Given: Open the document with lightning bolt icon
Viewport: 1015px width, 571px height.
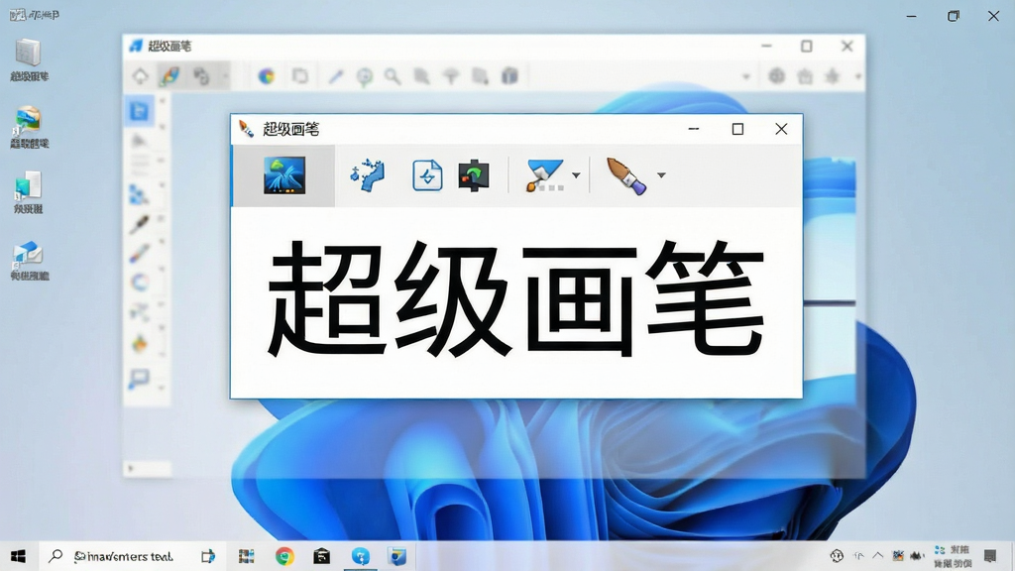Looking at the screenshot, I should click(x=427, y=175).
